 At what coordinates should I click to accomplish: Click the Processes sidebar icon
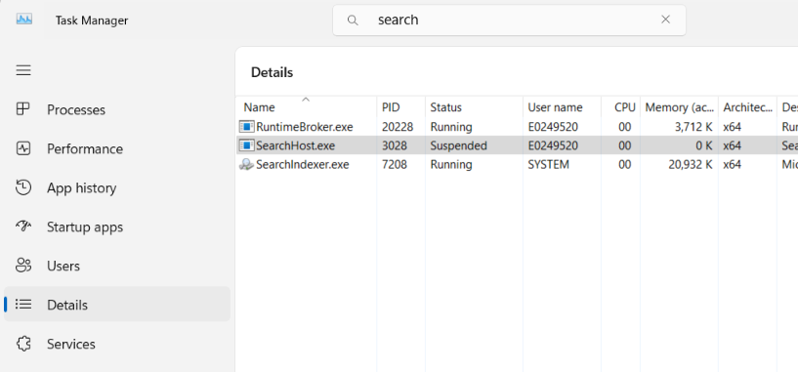[x=23, y=109]
